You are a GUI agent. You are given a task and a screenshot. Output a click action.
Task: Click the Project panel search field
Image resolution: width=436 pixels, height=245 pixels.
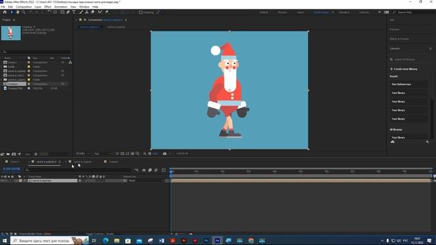pos(36,52)
